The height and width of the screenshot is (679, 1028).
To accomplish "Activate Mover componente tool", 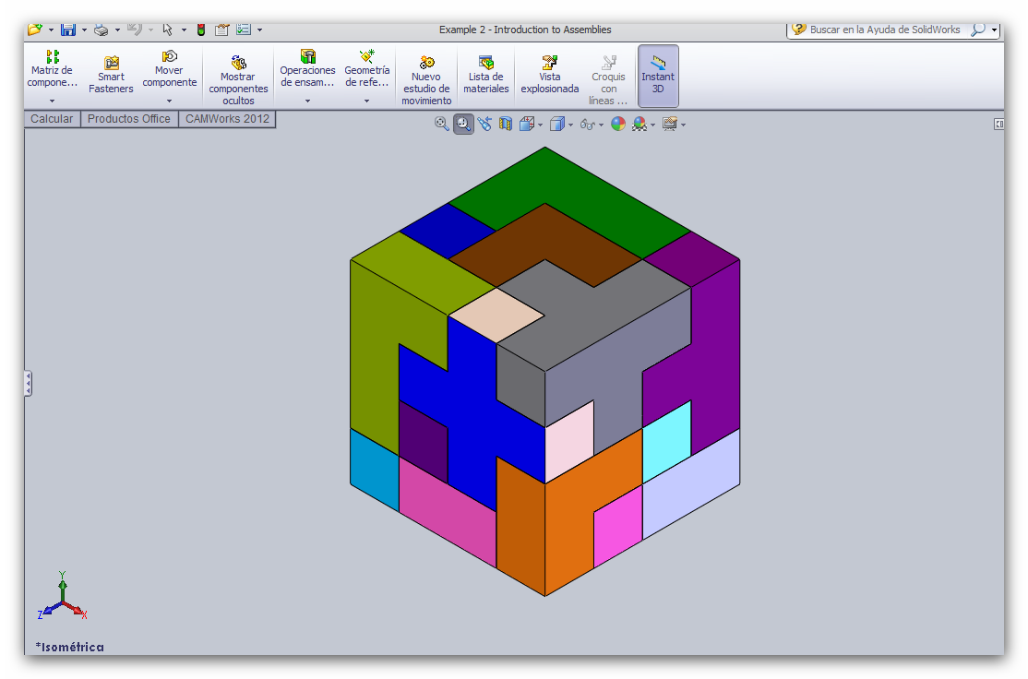I will (x=169, y=69).
